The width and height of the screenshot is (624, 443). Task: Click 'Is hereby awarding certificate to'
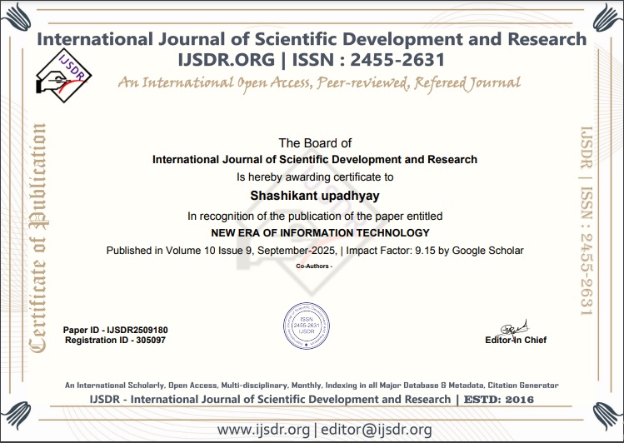coord(315,177)
